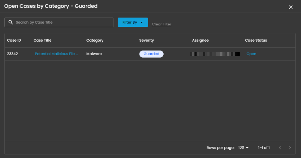
Task: Go to the previous page arrow
Action: 280,148
